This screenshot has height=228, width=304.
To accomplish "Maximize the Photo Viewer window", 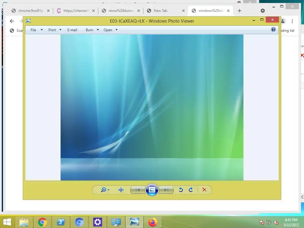I will coord(262,20).
